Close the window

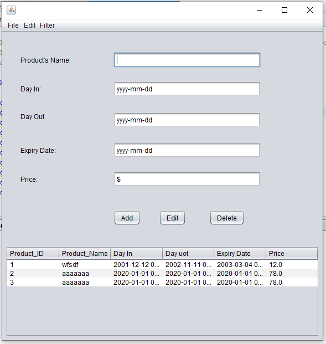click(x=310, y=10)
